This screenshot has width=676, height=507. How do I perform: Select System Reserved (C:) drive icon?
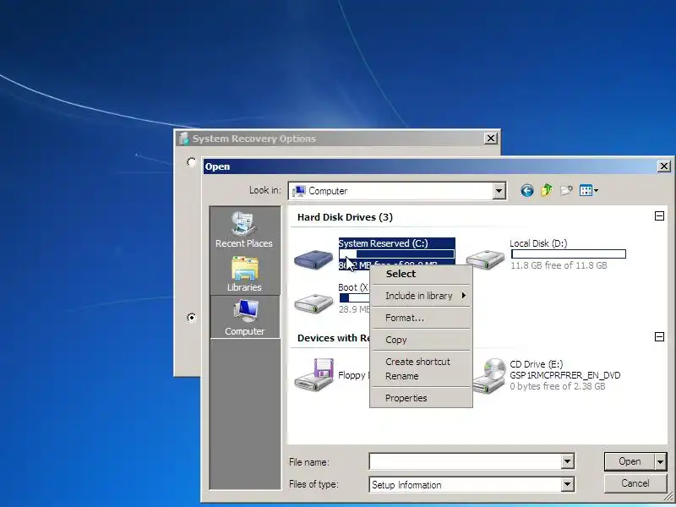tap(313, 259)
